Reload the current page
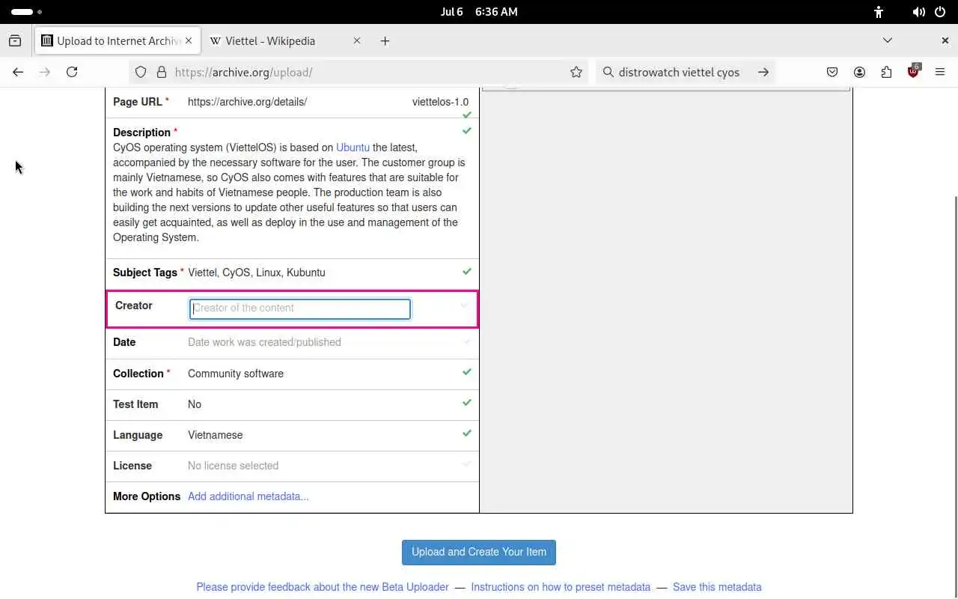Screen dimensions: 958x599 tap(72, 72)
